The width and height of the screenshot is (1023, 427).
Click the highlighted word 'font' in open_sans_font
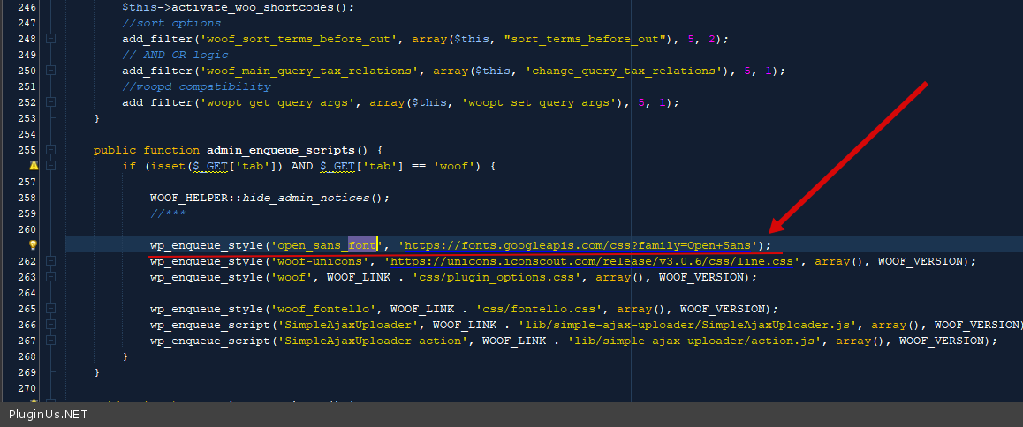362,245
